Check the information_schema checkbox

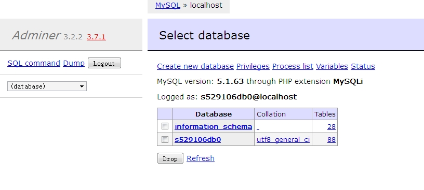(x=165, y=126)
